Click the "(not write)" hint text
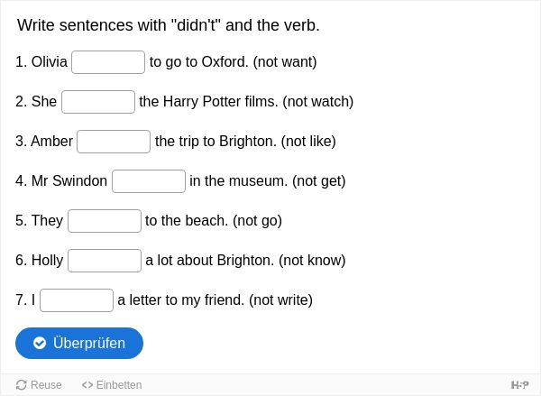This screenshot has height=396, width=541. click(280, 300)
